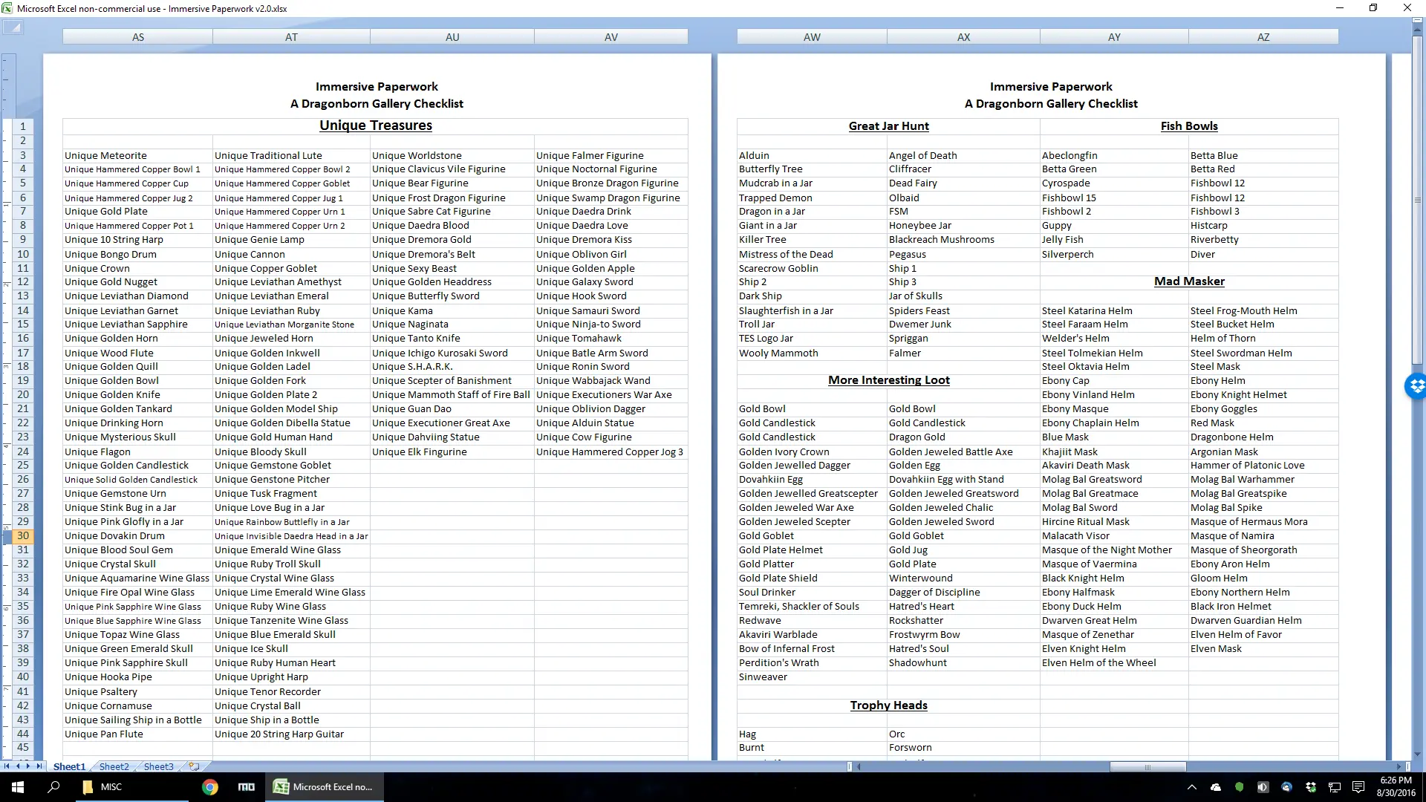This screenshot has height=802, width=1426.
Task: Select row 45 header
Action: click(23, 747)
